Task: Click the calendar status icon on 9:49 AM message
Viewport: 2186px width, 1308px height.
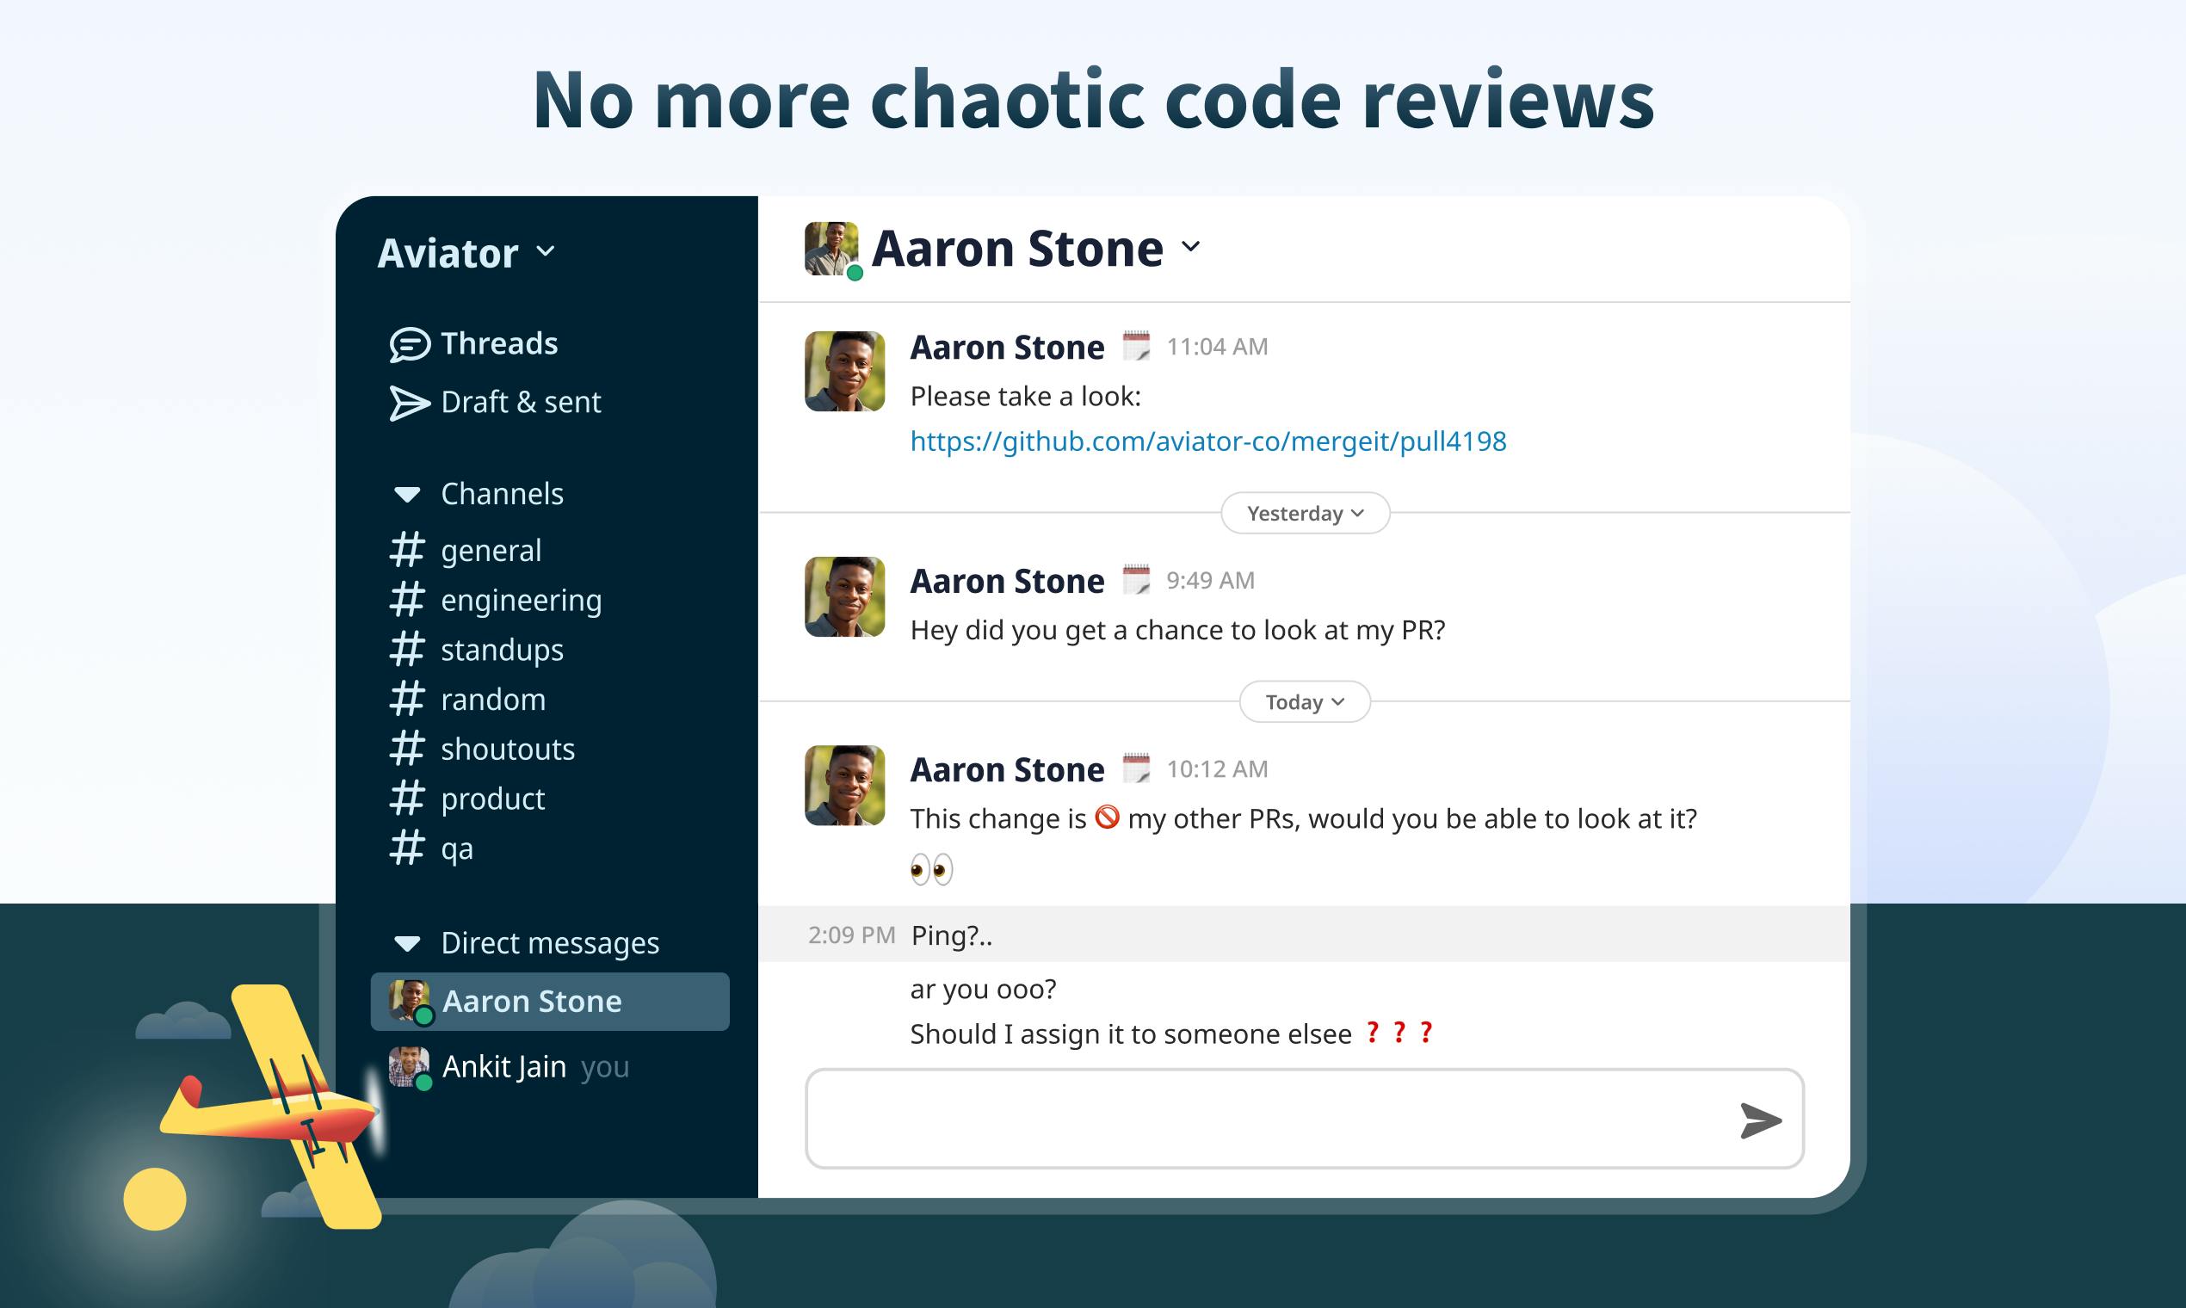Action: point(1136,579)
